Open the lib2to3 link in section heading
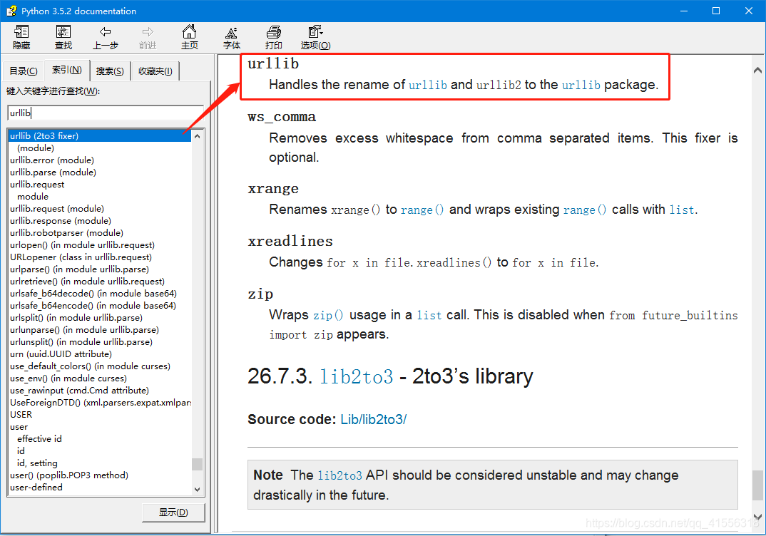Image resolution: width=766 pixels, height=536 pixels. click(356, 376)
